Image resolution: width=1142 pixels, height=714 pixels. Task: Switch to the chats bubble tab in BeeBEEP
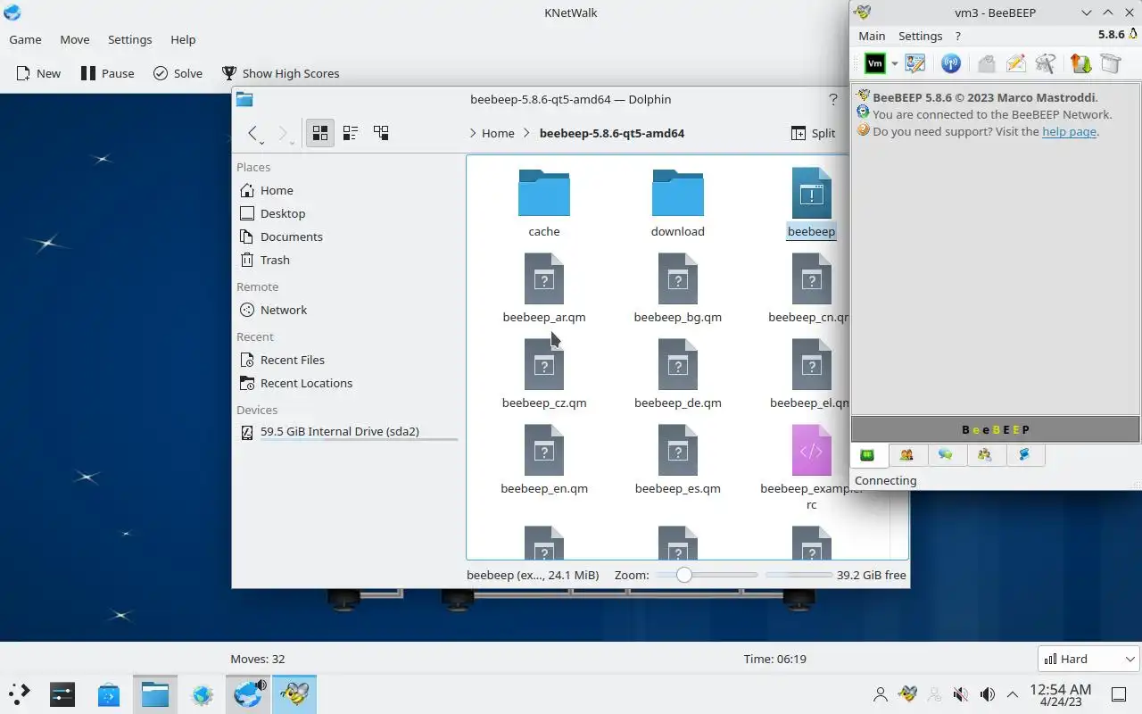[x=946, y=455]
